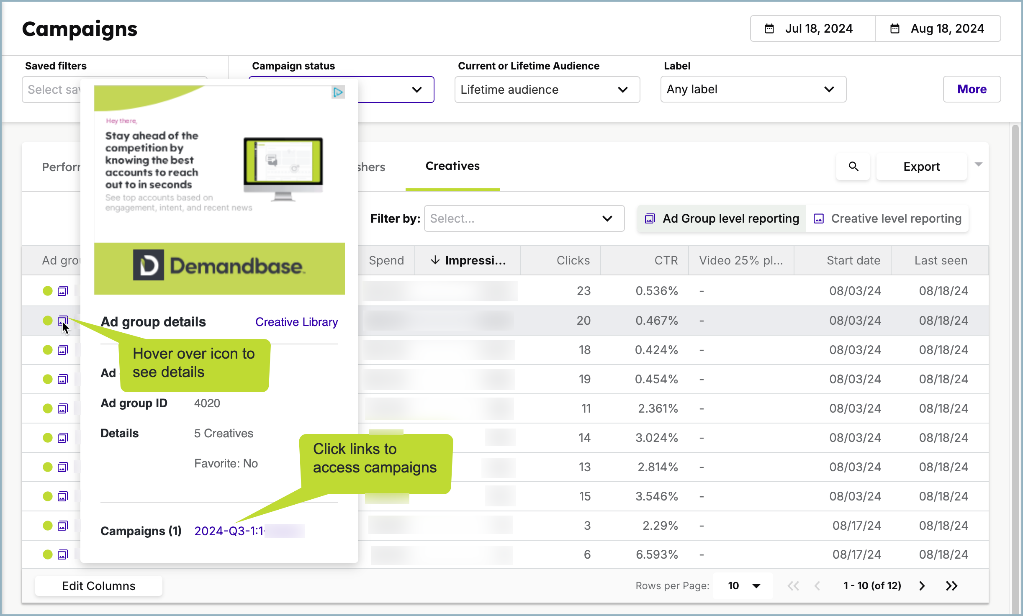The height and width of the screenshot is (616, 1023).
Task: Click the Demandbase ad creative preview image
Action: 219,190
